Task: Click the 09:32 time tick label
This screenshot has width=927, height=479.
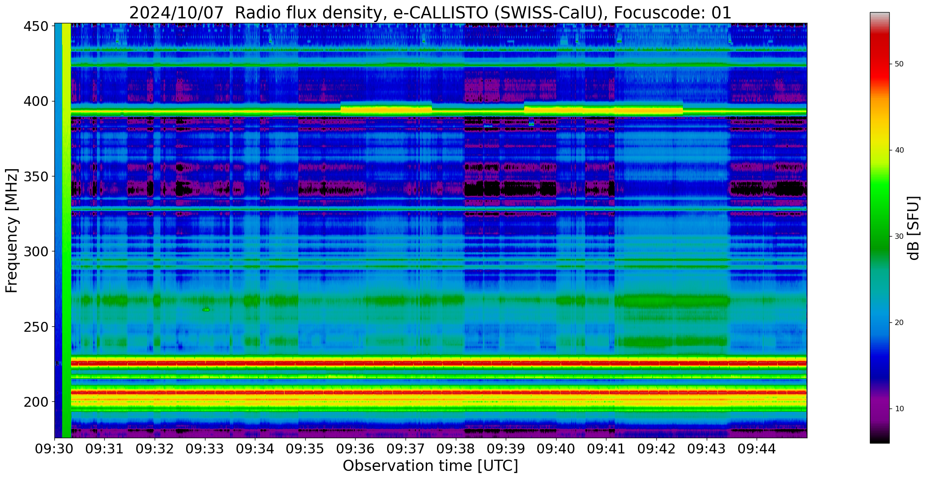Action: [155, 448]
